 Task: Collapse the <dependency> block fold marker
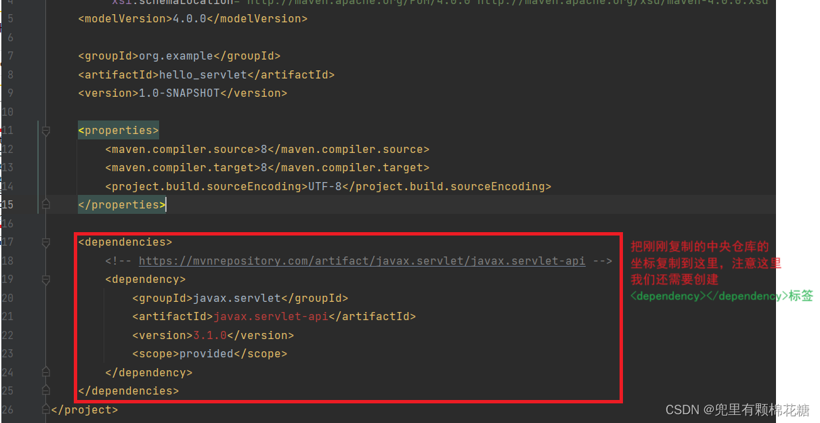point(46,280)
